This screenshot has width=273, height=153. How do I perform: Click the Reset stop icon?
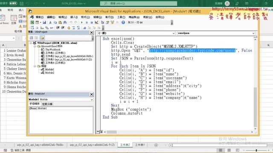(92, 23)
